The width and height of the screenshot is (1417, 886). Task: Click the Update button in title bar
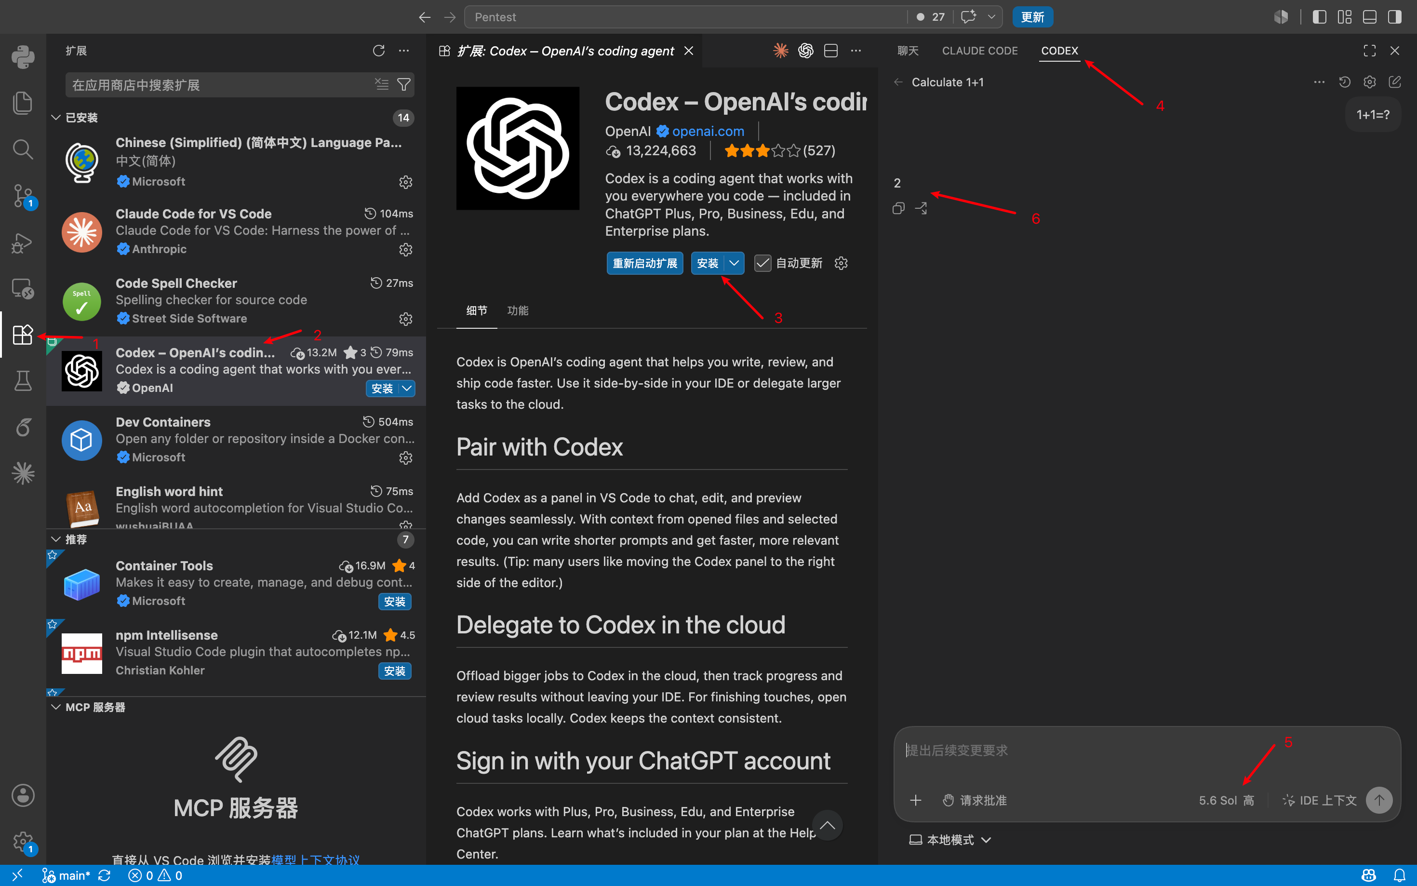[1032, 17]
